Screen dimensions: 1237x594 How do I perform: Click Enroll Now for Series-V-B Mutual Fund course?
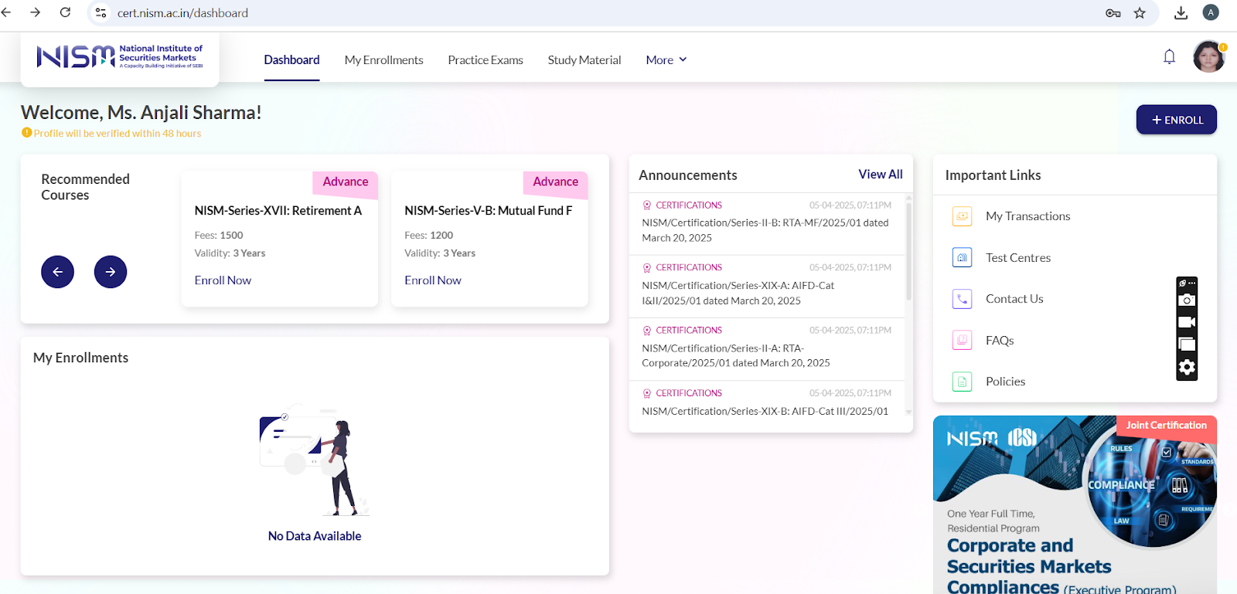pyautogui.click(x=433, y=280)
